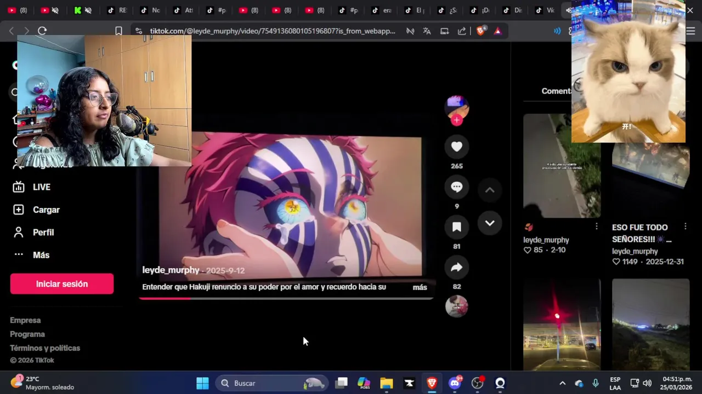The image size is (702, 394).
Task: Go forward in browser history
Action: pos(26,31)
